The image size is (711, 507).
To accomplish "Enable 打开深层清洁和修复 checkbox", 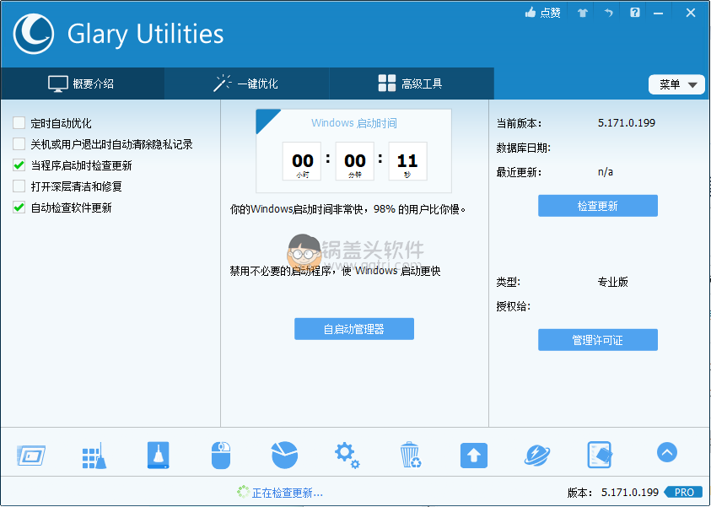I will [19, 186].
